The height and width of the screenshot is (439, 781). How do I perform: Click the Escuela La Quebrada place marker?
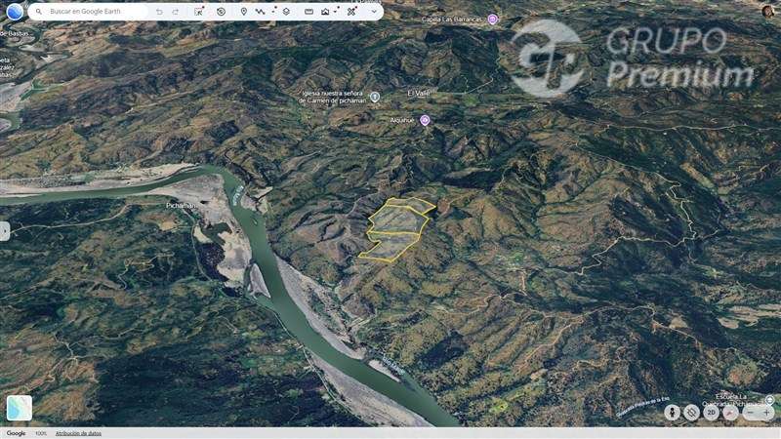point(770,400)
